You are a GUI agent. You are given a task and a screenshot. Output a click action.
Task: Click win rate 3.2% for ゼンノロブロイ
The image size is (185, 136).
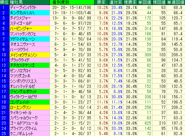point(102,70)
